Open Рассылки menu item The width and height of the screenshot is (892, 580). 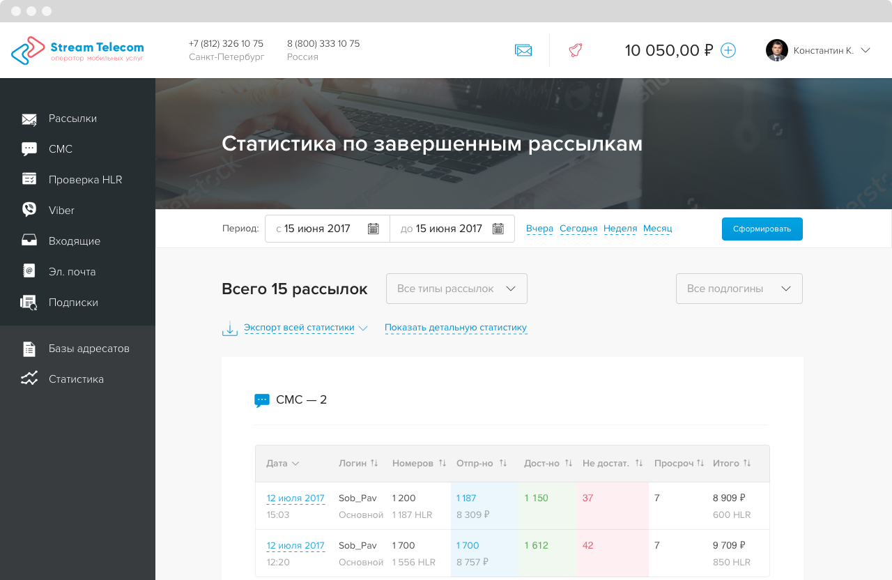click(x=72, y=119)
